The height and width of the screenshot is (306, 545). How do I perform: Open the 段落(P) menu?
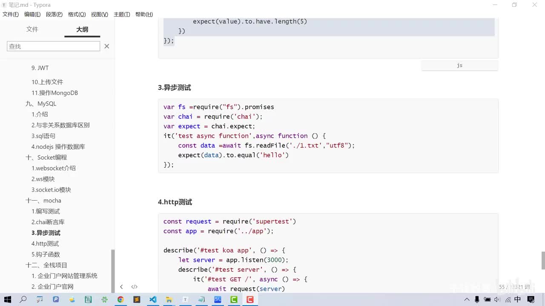tap(54, 14)
